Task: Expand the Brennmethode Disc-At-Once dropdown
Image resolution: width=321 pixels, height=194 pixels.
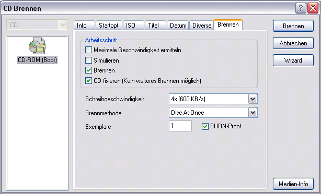Action: point(213,113)
